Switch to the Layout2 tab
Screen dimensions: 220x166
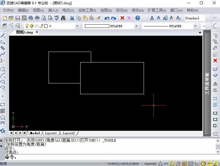coord(69,133)
